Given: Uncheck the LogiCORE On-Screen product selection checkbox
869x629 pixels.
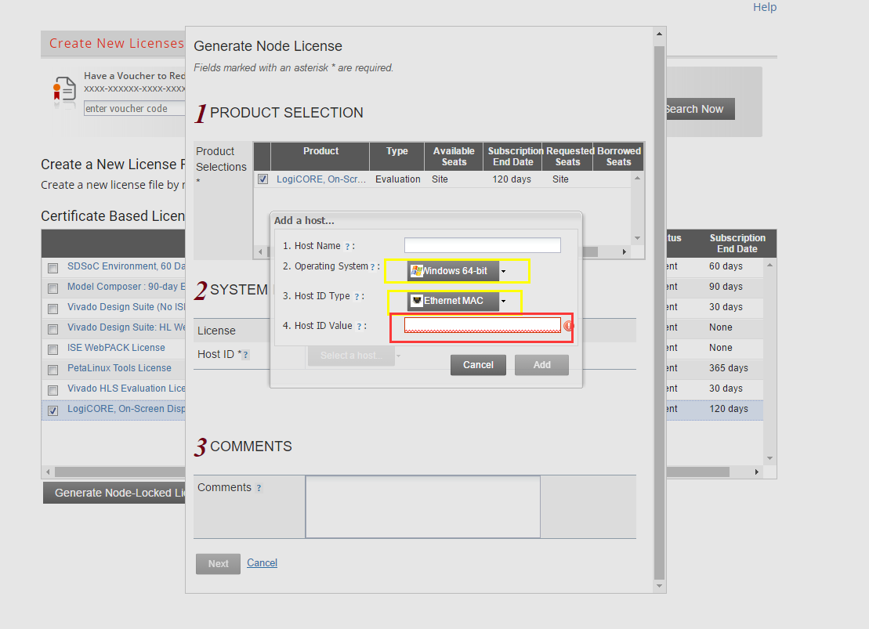Looking at the screenshot, I should (x=263, y=179).
